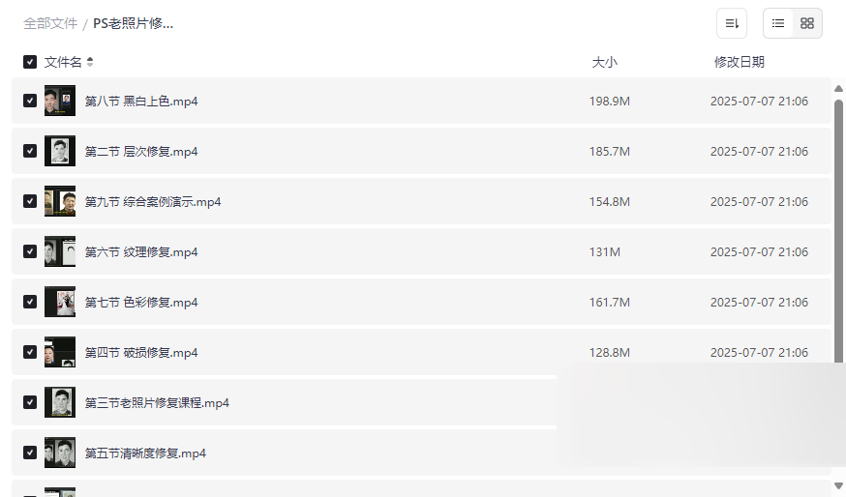The height and width of the screenshot is (497, 846).
Task: Open the file 第三节老照片修复课程.mp4
Action: (157, 402)
